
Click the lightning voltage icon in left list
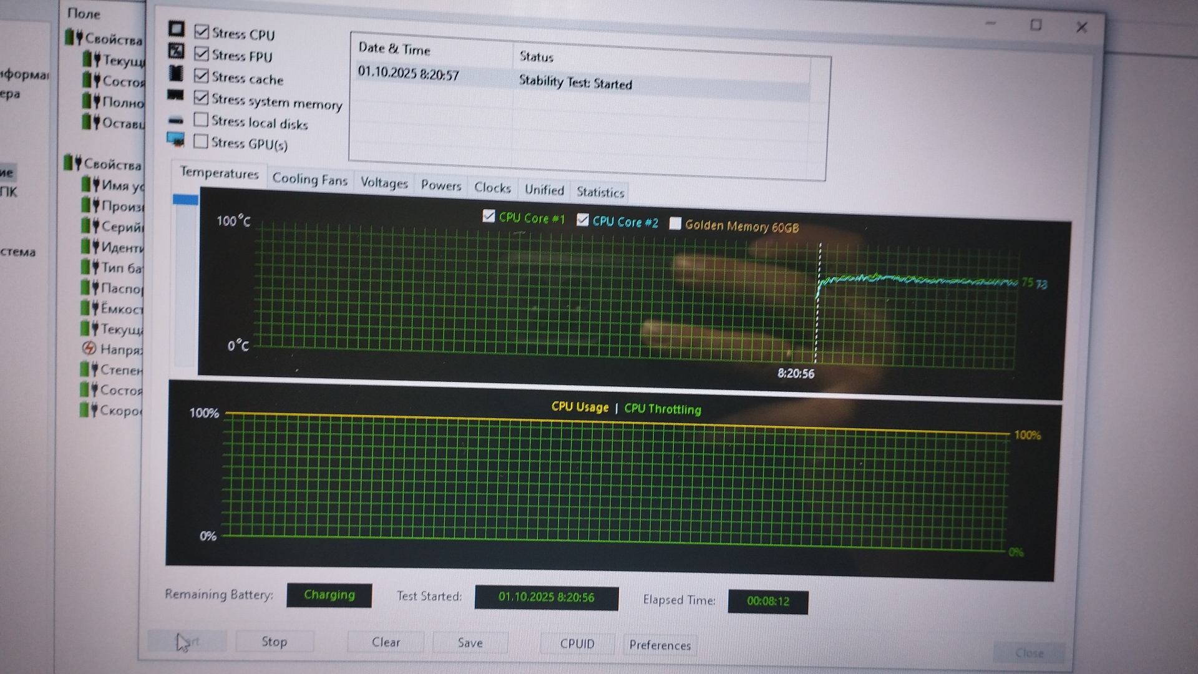(89, 348)
